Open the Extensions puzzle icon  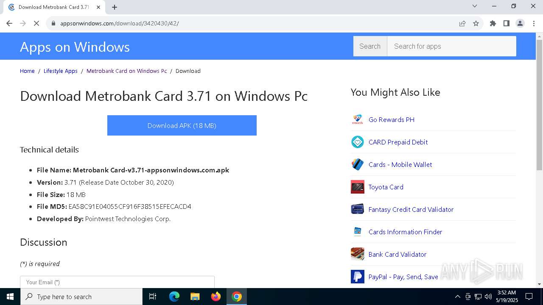pyautogui.click(x=493, y=23)
